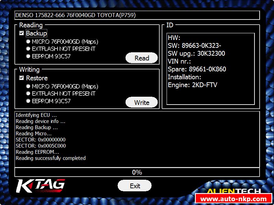Click the Alientech logo
Image resolution: width=274 pixels, height=205 pixels.
point(234,191)
